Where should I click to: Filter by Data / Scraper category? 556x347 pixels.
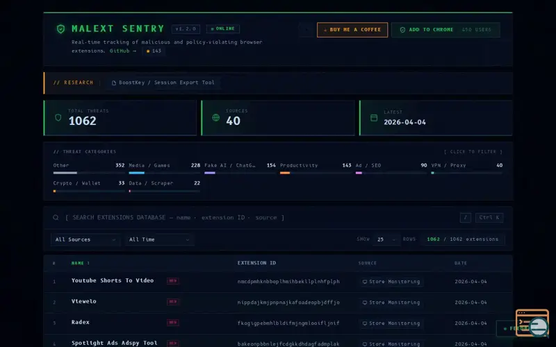[x=164, y=187]
